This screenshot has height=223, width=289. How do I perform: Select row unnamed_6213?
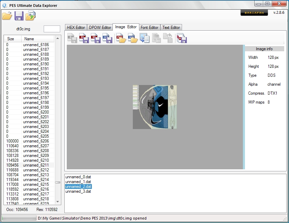(29, 175)
